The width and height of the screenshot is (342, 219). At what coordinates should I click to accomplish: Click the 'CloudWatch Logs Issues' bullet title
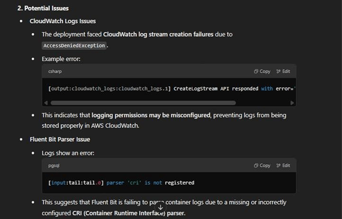tap(63, 21)
